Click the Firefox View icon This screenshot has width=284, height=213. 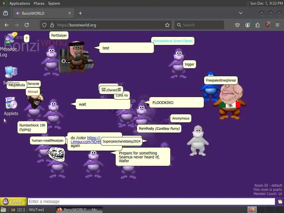click(6, 13)
